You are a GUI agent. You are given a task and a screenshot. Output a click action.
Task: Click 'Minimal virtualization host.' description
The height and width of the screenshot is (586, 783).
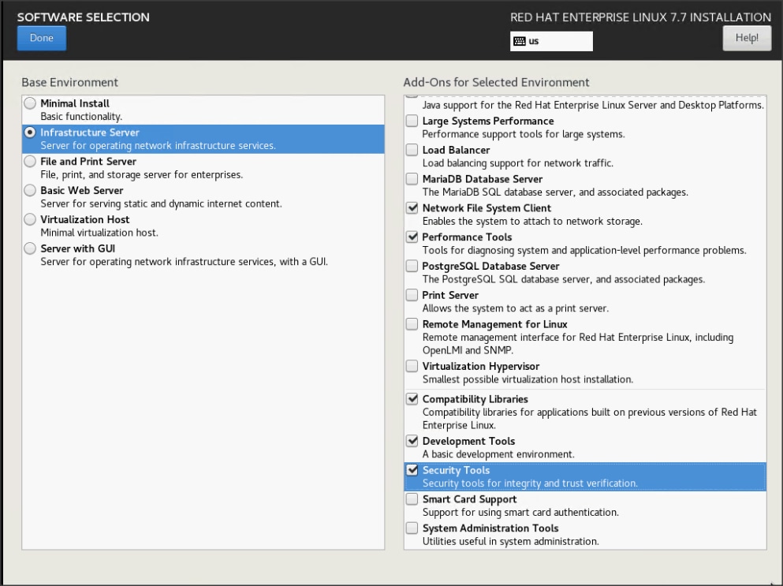(x=99, y=233)
